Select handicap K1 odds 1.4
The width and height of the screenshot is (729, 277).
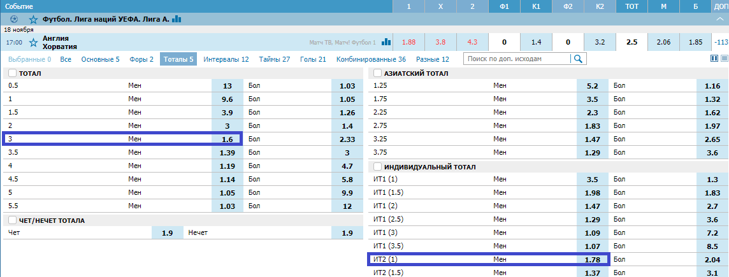coord(536,42)
